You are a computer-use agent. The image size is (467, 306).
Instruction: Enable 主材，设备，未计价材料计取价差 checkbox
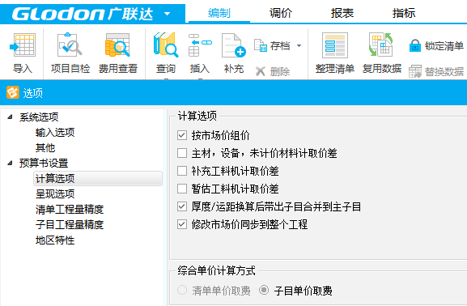pos(182,153)
